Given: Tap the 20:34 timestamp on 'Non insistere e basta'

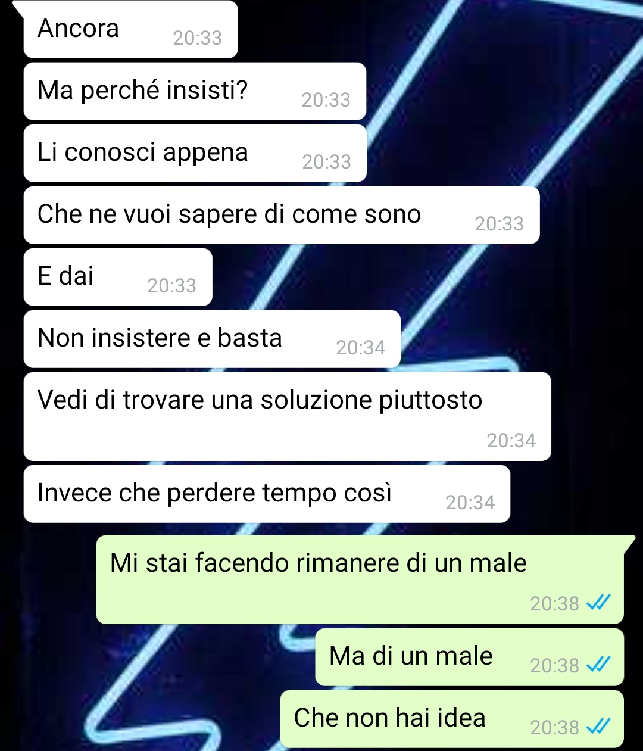Looking at the screenshot, I should click(360, 348).
